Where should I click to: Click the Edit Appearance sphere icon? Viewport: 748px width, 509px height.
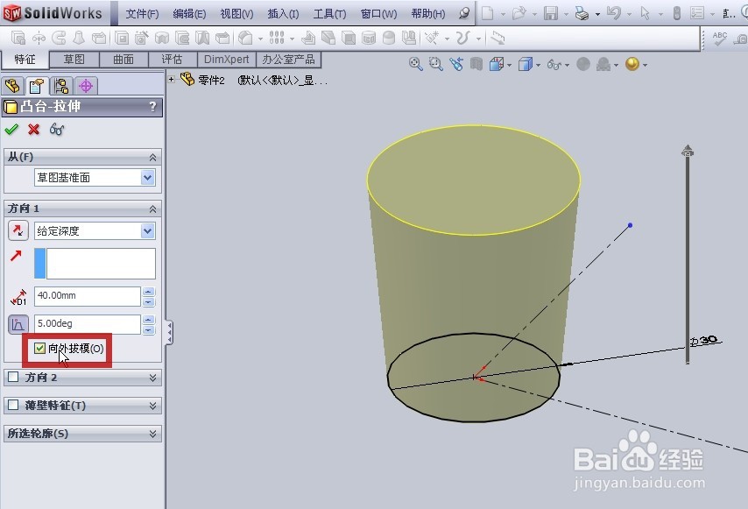point(583,64)
